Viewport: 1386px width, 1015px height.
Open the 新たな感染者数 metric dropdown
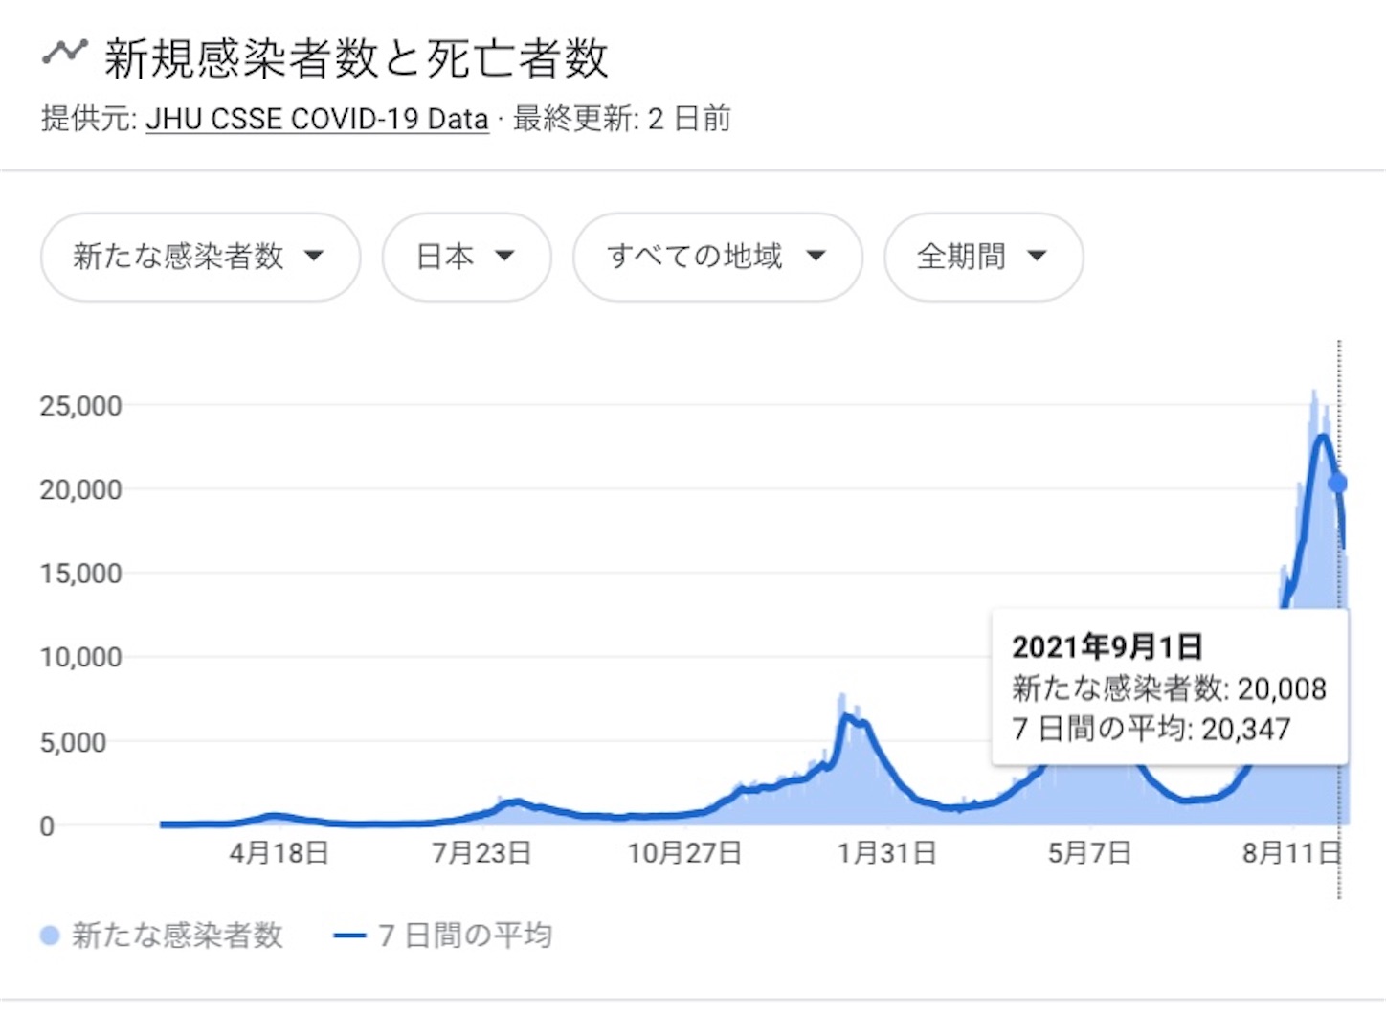(x=200, y=257)
